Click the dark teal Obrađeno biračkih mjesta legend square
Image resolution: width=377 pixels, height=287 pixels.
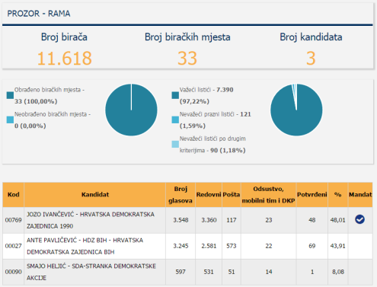[10, 95]
